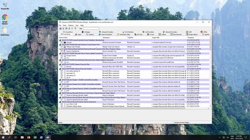Open the Explorer tab
250x140 pixels.
click(90, 35)
